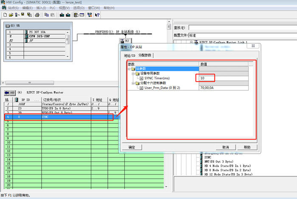297x199 pixels.
Task: Toggle the hardware Catalog view icon
Action: coord(76,15)
